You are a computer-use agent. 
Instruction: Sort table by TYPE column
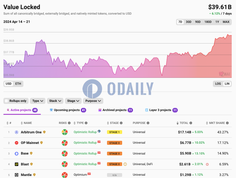tap(78, 123)
